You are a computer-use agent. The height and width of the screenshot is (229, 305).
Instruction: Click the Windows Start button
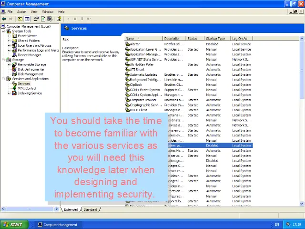coord(13,224)
